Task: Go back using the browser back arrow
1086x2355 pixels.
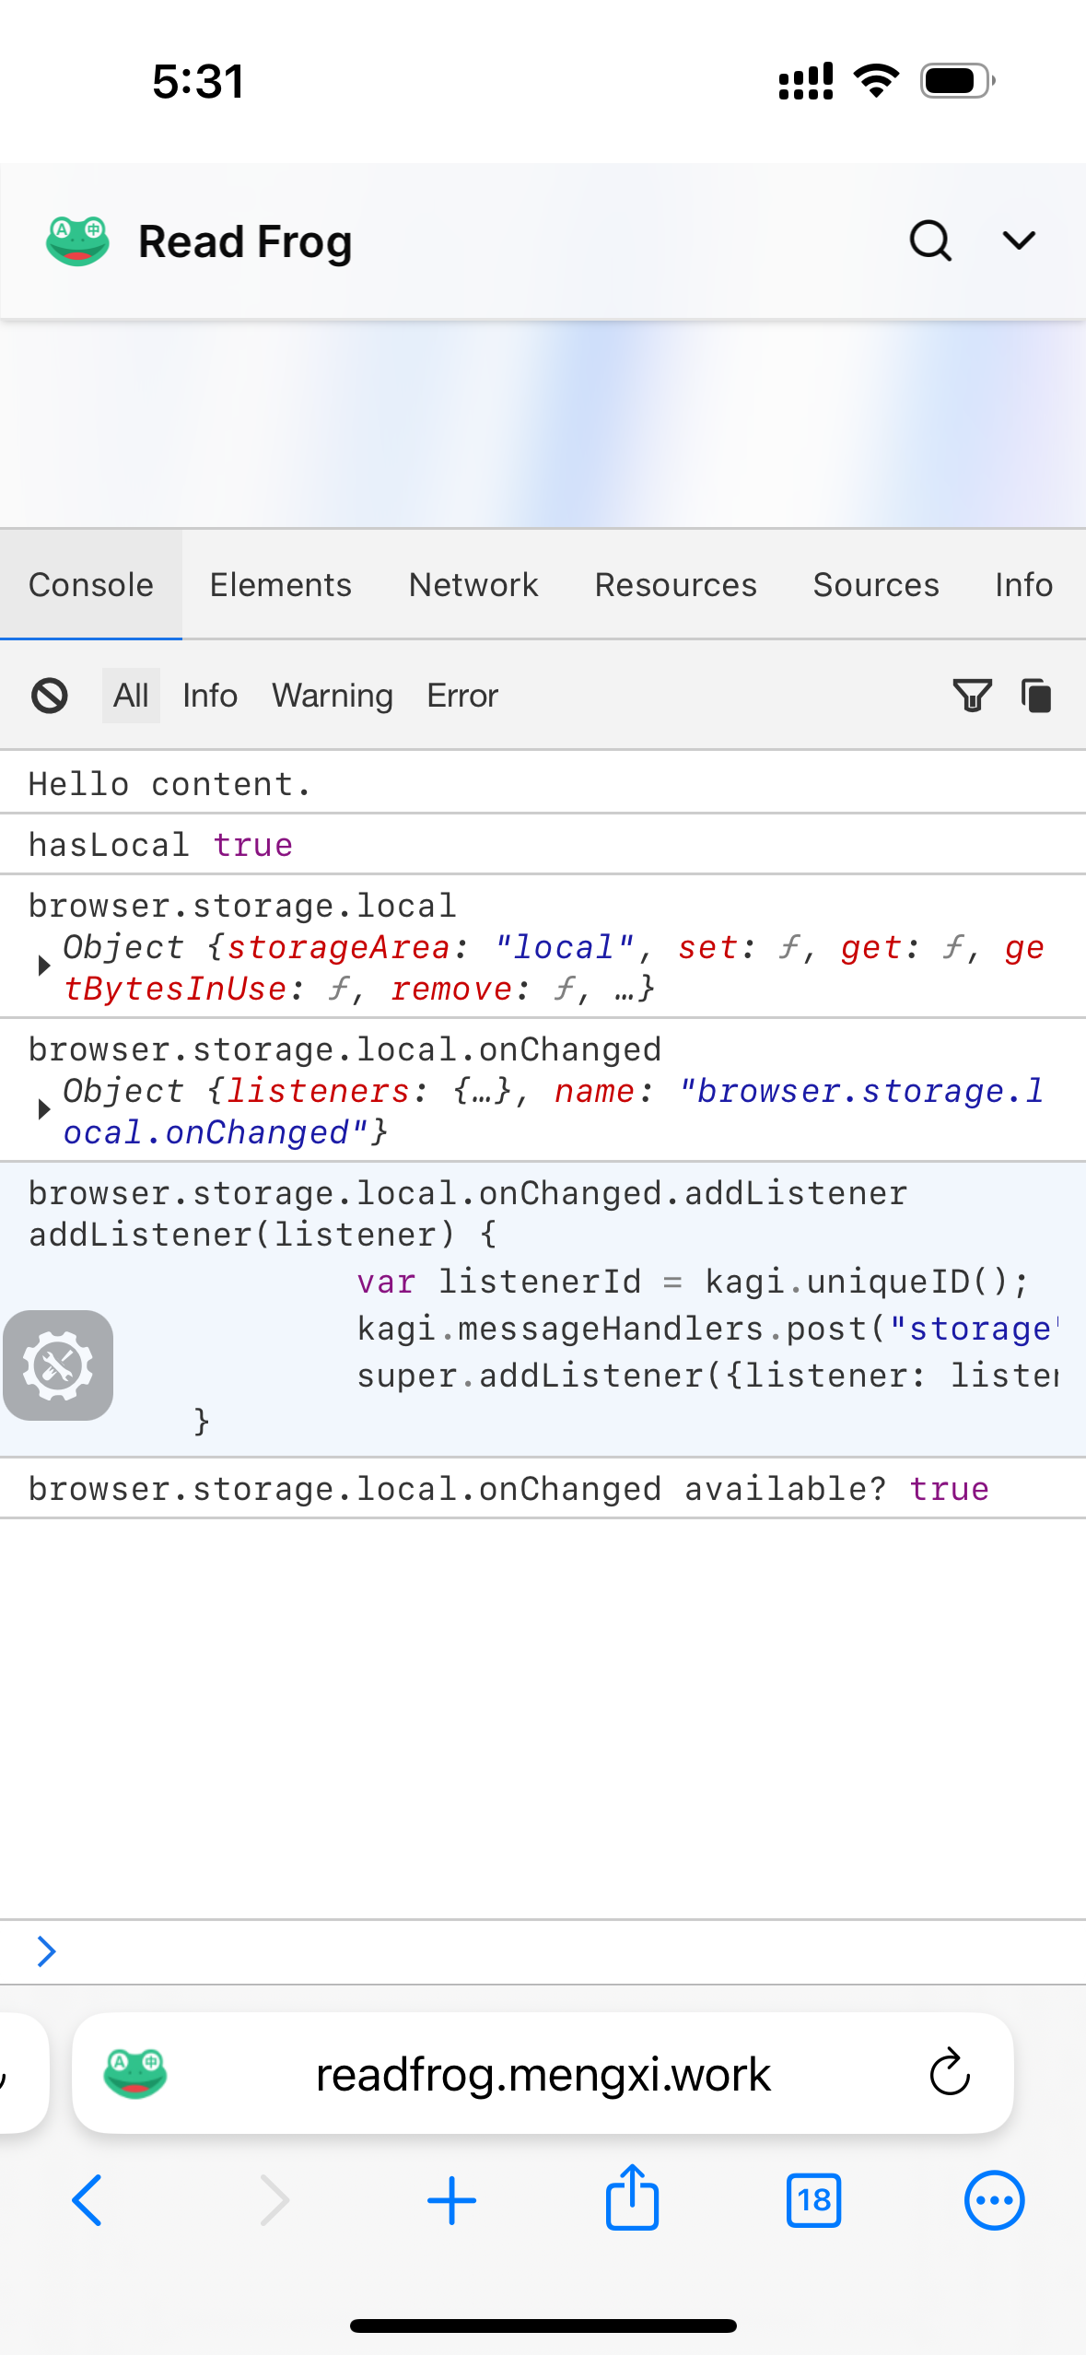Action: tap(88, 2199)
